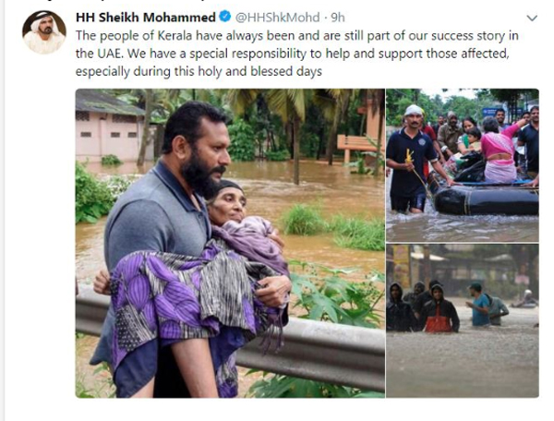Click the blue verified badge

click(x=223, y=18)
